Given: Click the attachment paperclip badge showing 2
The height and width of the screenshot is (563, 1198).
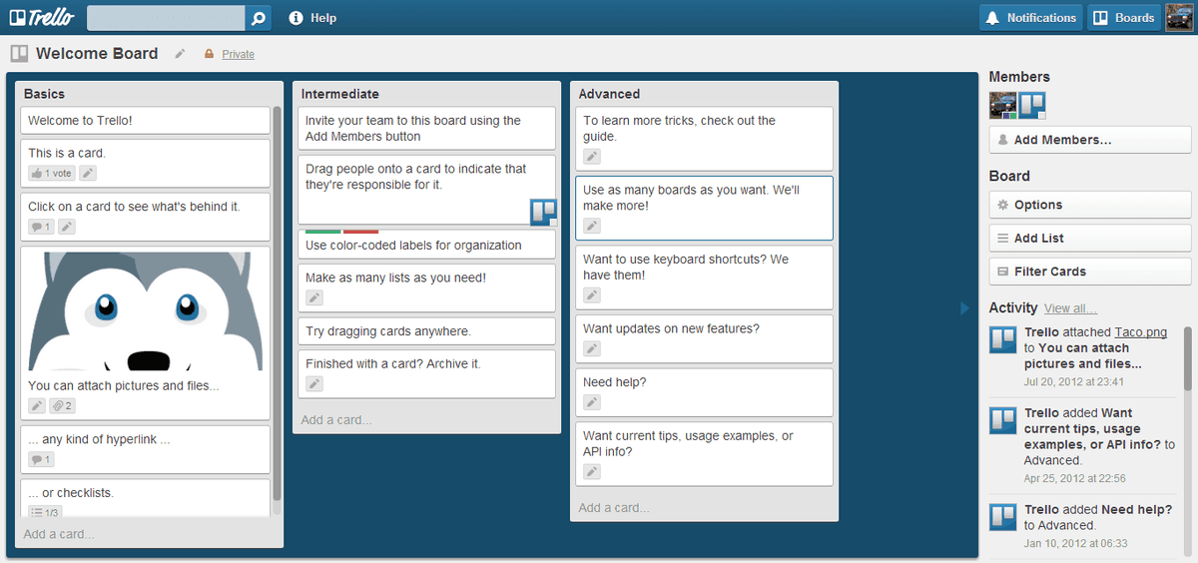Looking at the screenshot, I should click(x=63, y=406).
